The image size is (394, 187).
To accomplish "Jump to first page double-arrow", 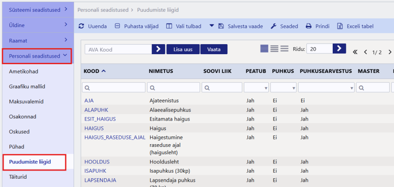I will click(355, 52).
